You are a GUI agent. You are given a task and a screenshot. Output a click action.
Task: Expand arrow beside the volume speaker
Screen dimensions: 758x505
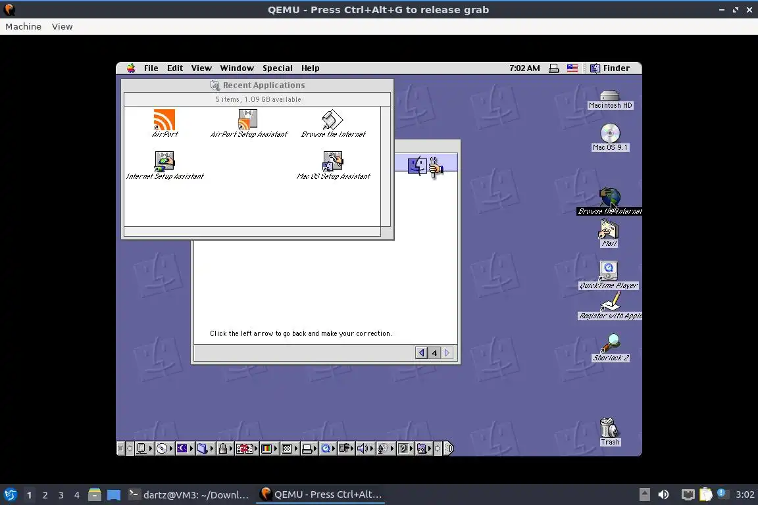click(x=372, y=448)
